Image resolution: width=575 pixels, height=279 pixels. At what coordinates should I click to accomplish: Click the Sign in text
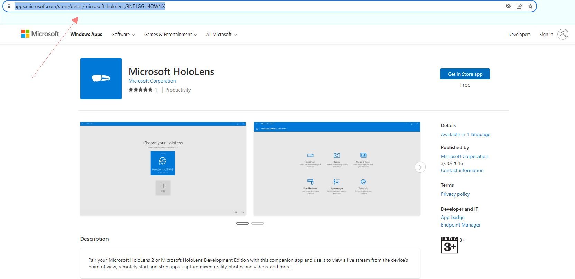click(x=546, y=35)
